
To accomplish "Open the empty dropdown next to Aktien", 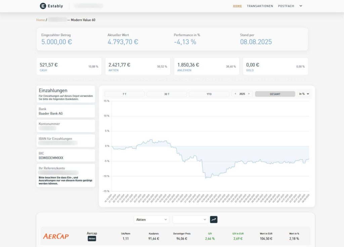I will point(190,219).
